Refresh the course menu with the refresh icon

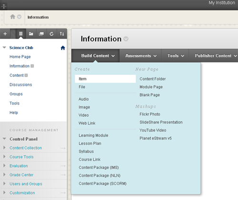[x=51, y=34]
